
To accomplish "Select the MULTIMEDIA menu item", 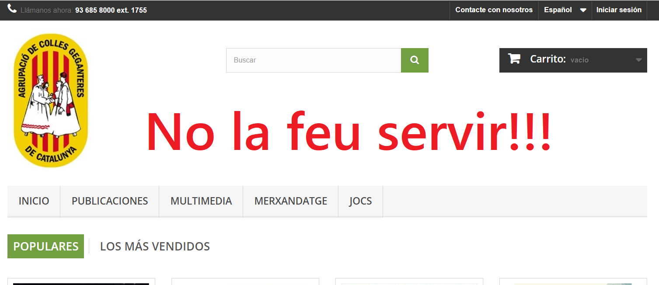I will [201, 201].
